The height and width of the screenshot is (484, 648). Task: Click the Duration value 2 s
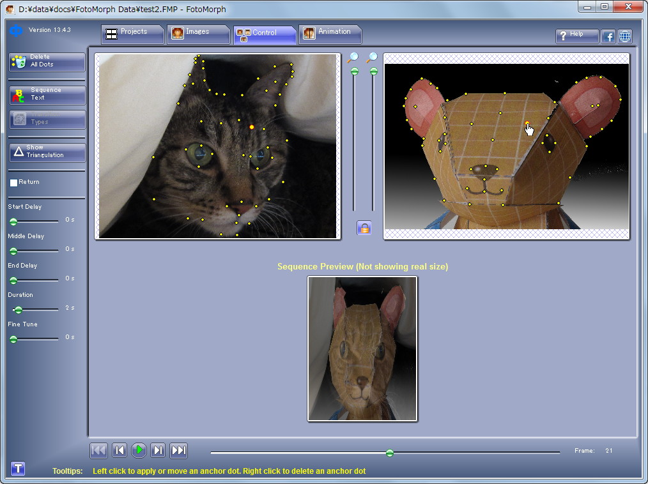point(70,308)
